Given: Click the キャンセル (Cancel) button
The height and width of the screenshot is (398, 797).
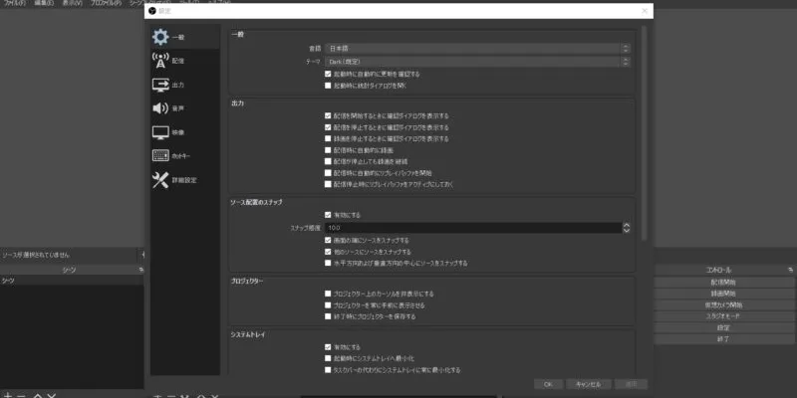Looking at the screenshot, I should pos(581,383).
